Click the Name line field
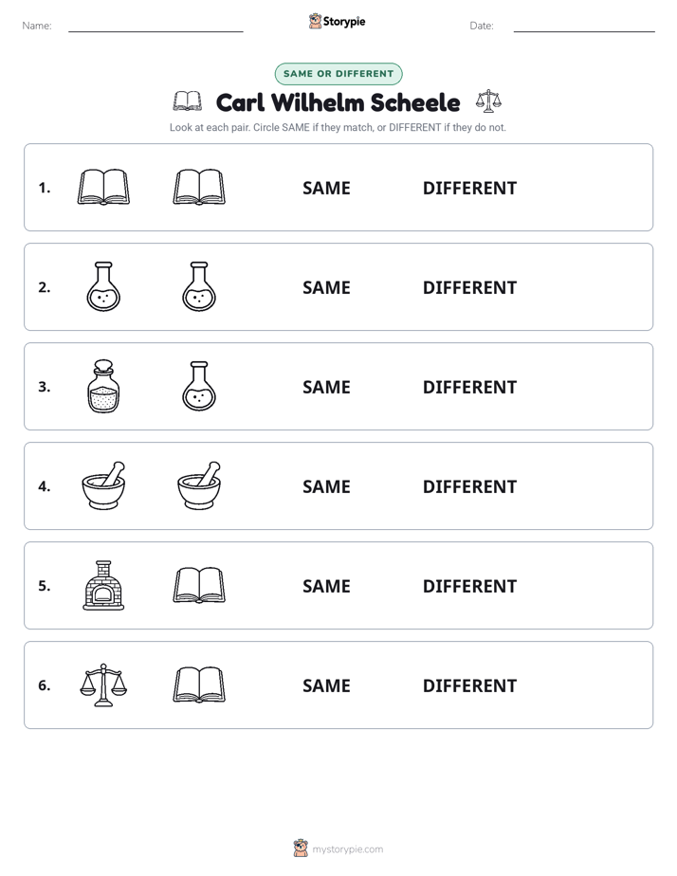This screenshot has height=876, width=677. click(x=156, y=26)
